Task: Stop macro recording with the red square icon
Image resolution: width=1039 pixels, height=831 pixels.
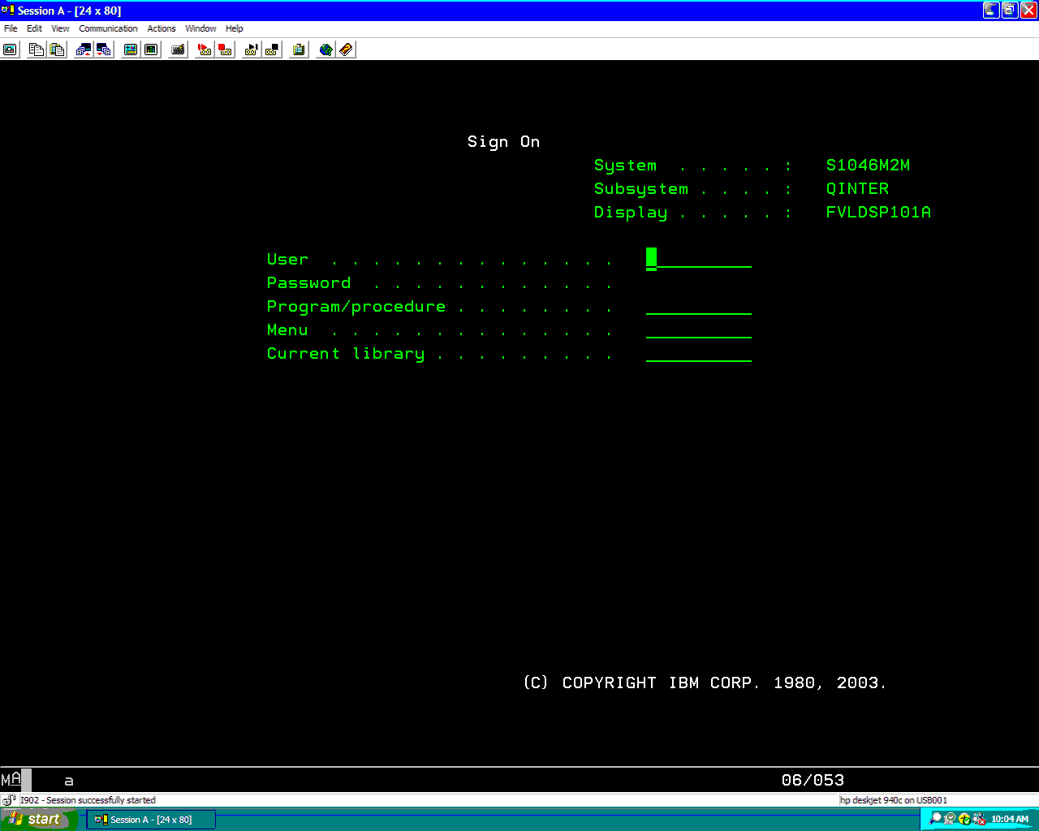Action: (x=225, y=50)
